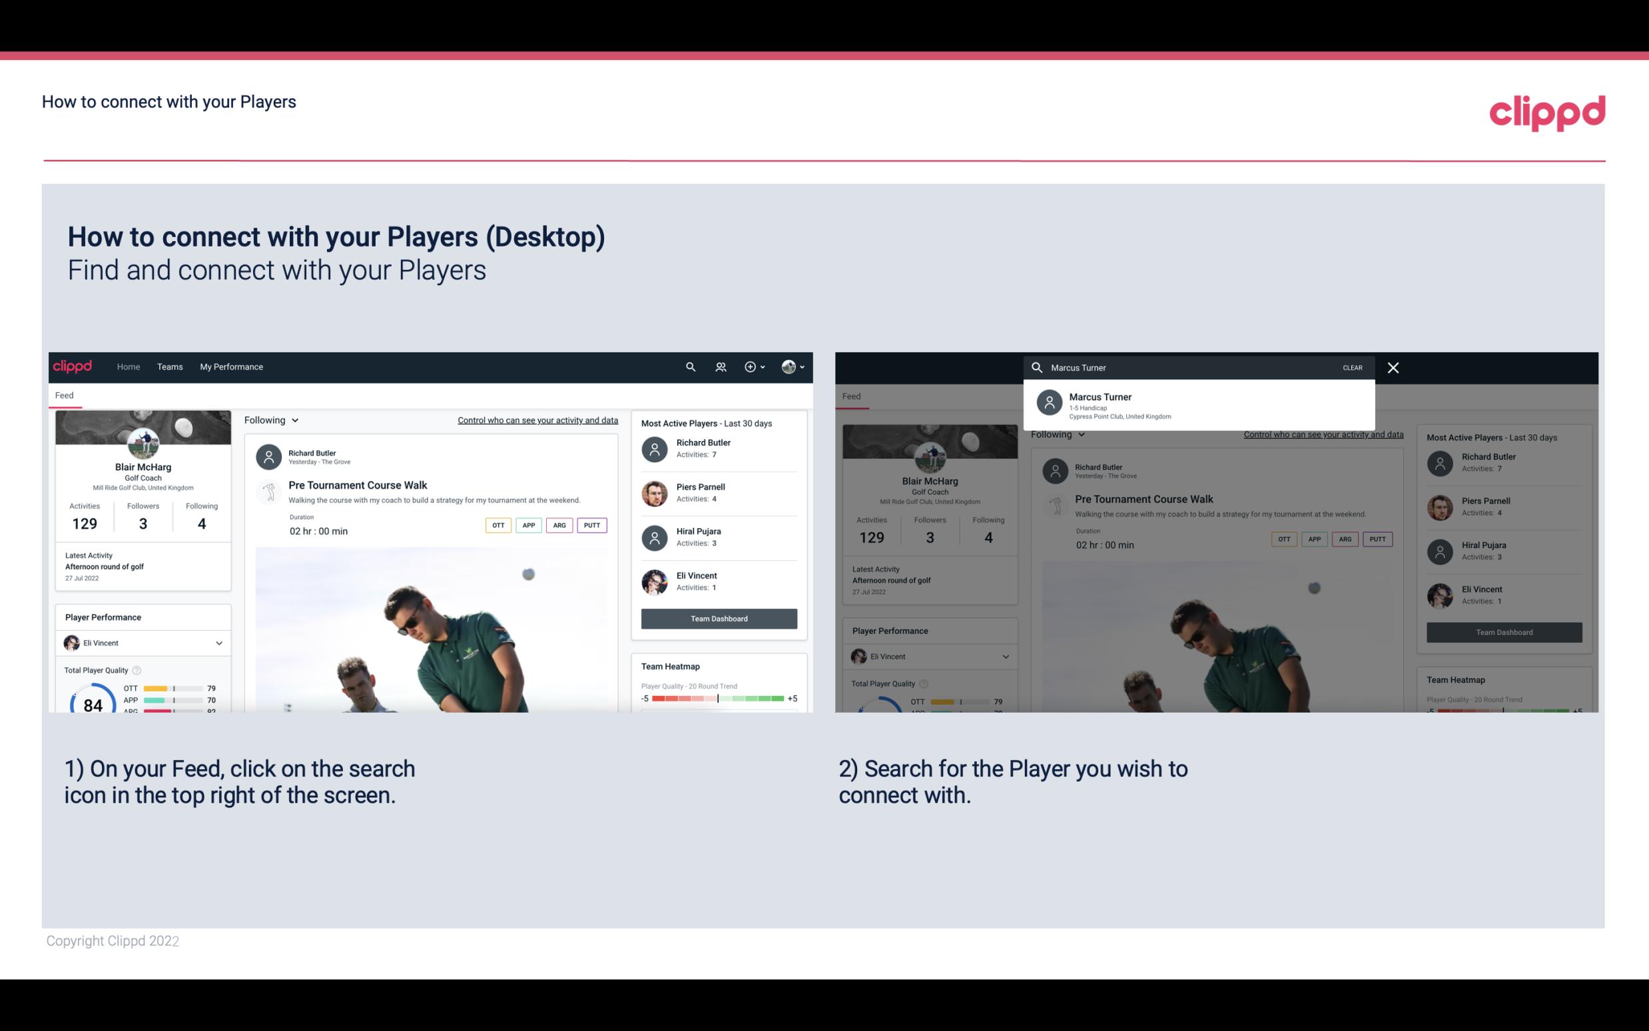Click the OTT performance tag icon
Screen dimensions: 1649x1031
[497, 525]
